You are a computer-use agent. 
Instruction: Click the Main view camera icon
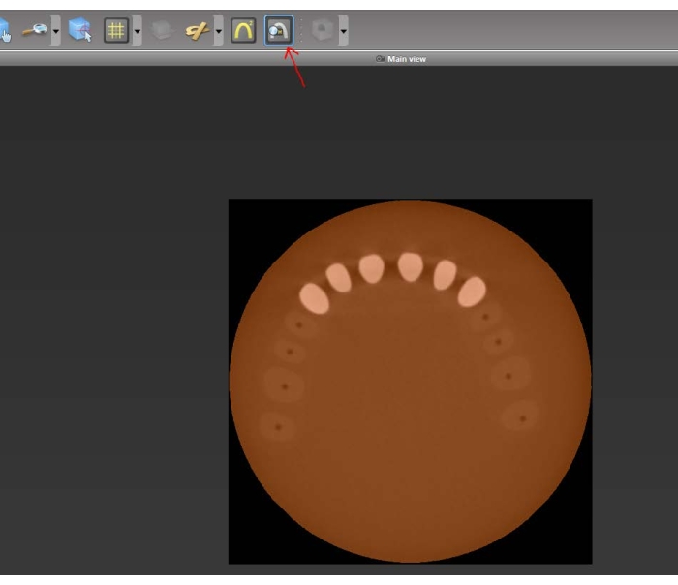(x=380, y=59)
